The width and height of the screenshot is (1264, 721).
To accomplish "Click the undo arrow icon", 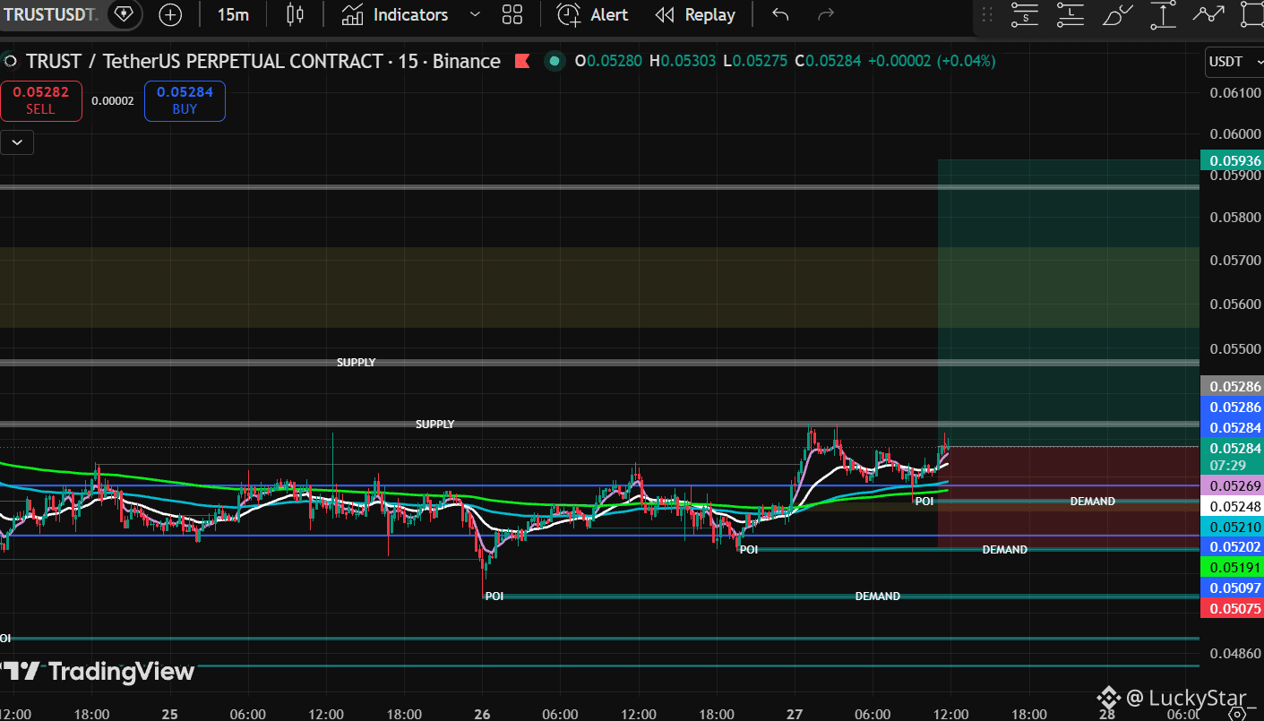I will [780, 14].
